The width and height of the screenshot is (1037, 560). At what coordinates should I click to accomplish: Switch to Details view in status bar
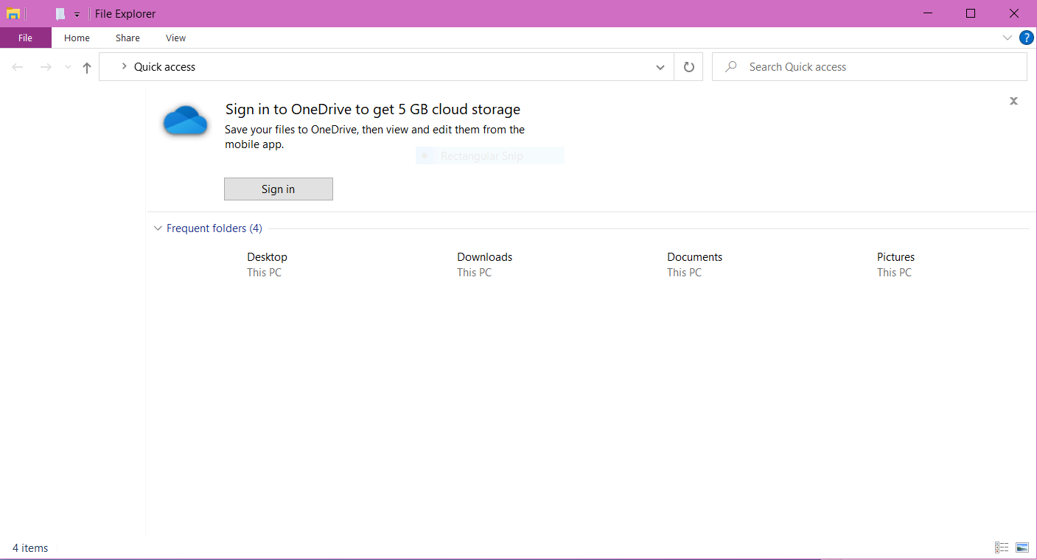(x=1002, y=547)
